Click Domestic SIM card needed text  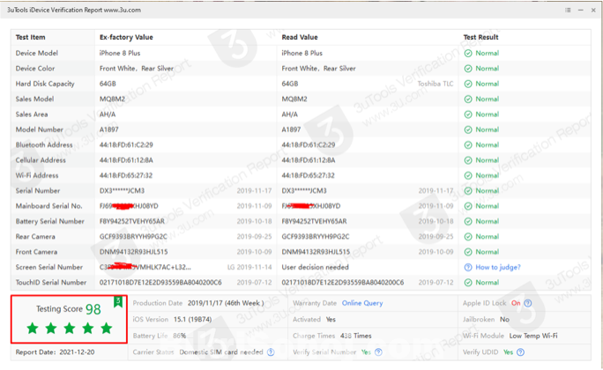(221, 352)
